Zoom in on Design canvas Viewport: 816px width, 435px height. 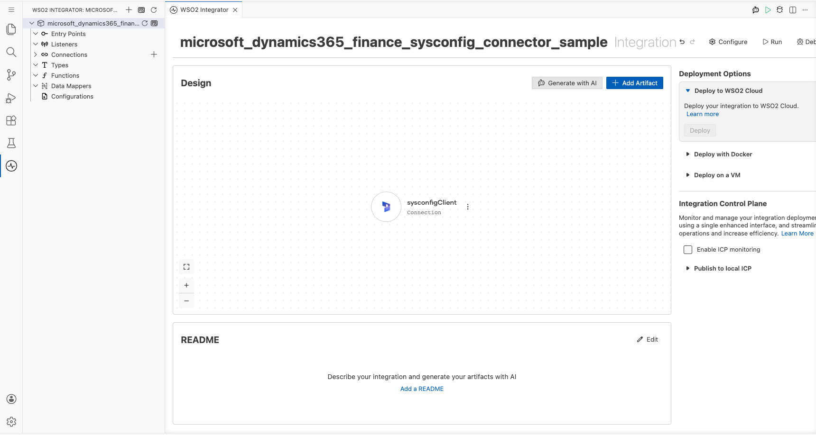click(x=186, y=285)
